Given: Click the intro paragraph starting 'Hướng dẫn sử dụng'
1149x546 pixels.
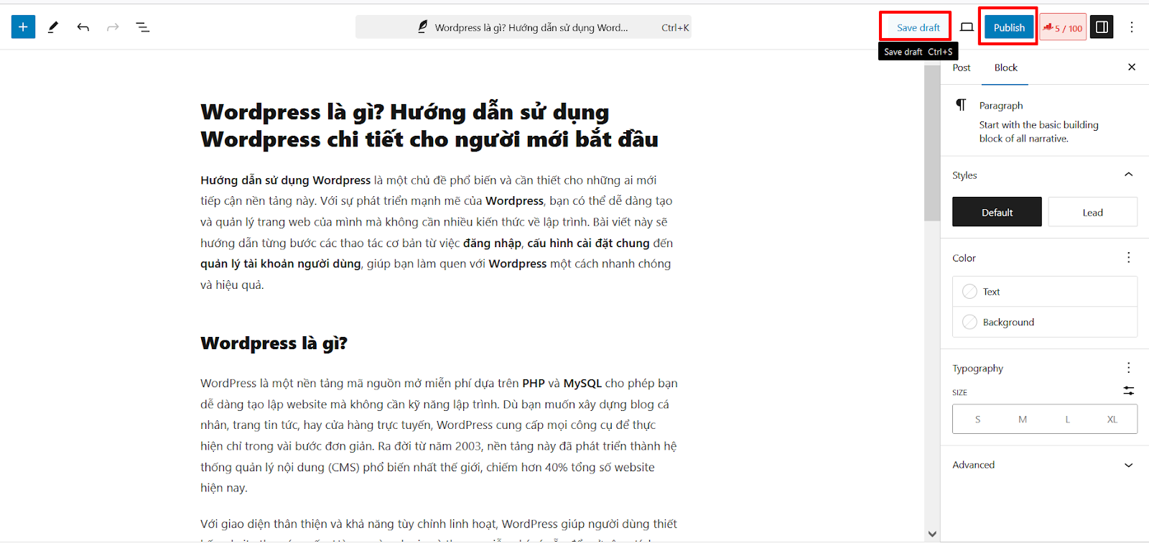Looking at the screenshot, I should (x=437, y=232).
